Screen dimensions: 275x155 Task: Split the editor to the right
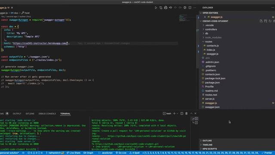click(x=190, y=8)
